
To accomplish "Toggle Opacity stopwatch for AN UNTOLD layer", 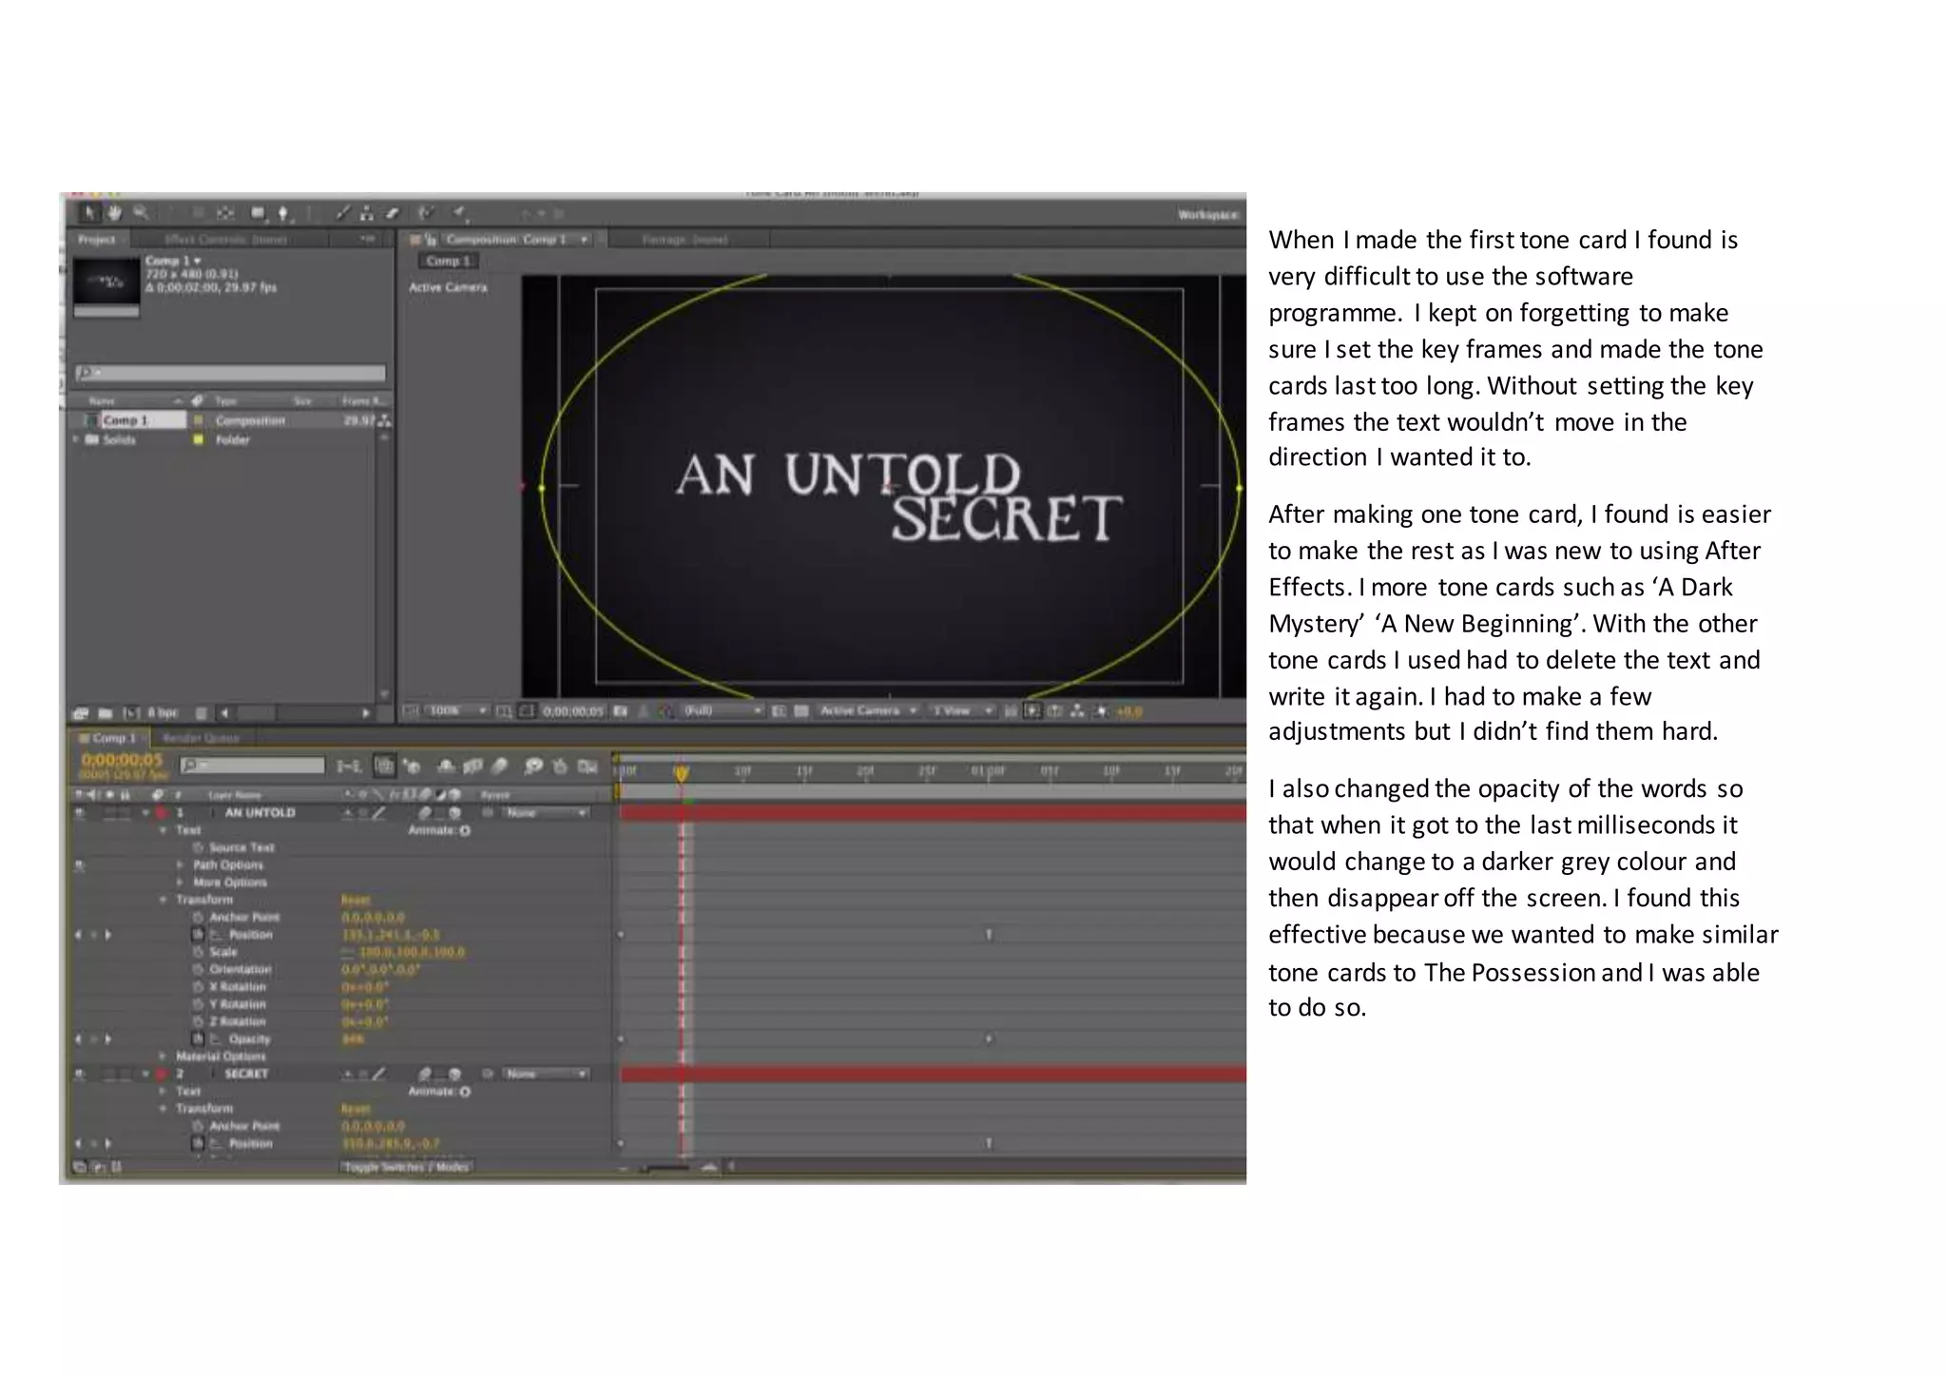I will [x=199, y=1038].
